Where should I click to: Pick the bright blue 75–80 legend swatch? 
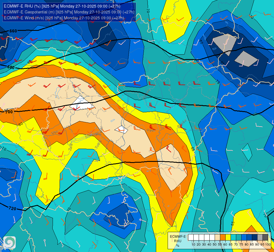point(244,237)
